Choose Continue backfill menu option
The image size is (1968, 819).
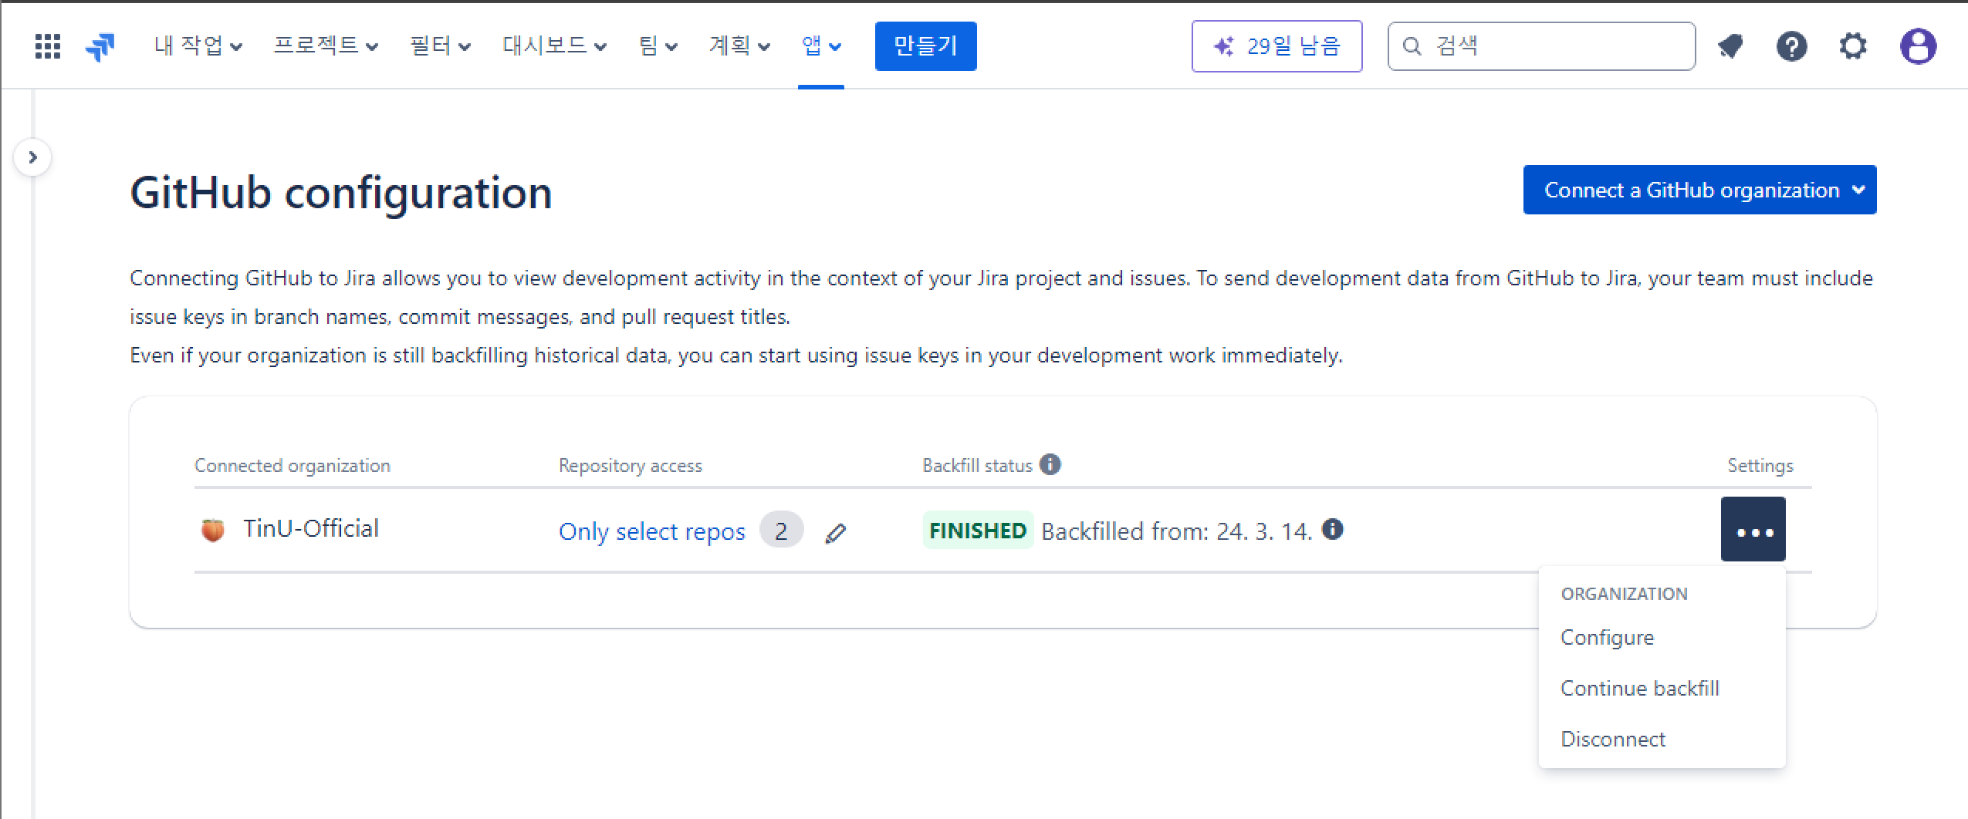(1639, 689)
